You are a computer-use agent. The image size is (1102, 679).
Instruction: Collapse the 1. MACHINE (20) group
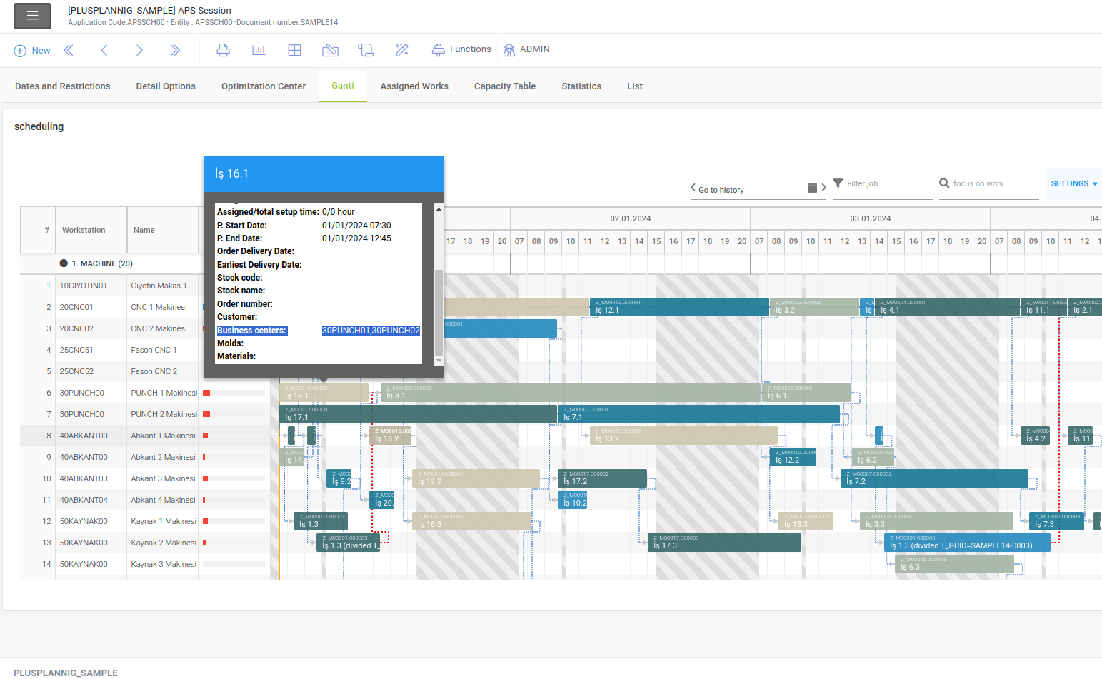pos(64,263)
